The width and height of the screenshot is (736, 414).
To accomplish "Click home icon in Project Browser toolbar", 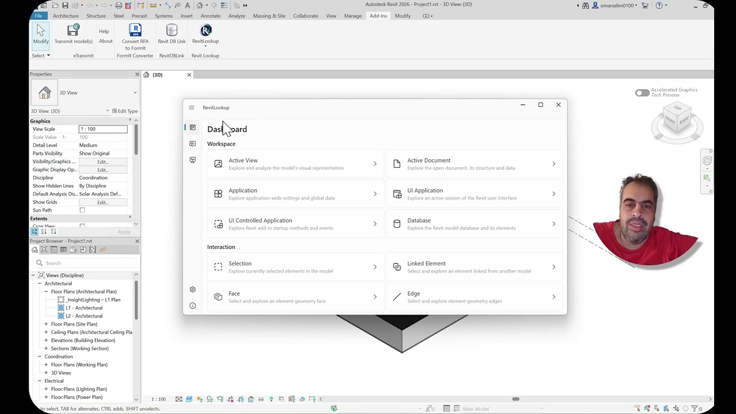I will pos(34,250).
